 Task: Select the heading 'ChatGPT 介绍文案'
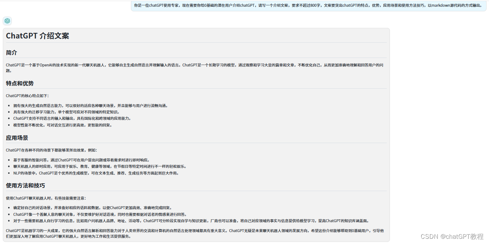click(38, 36)
